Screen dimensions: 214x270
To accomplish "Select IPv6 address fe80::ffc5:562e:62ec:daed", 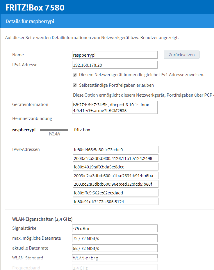I will click(115, 193).
